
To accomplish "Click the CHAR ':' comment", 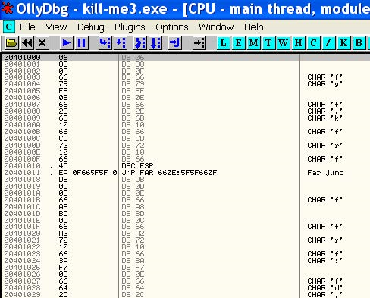I will [325, 261].
